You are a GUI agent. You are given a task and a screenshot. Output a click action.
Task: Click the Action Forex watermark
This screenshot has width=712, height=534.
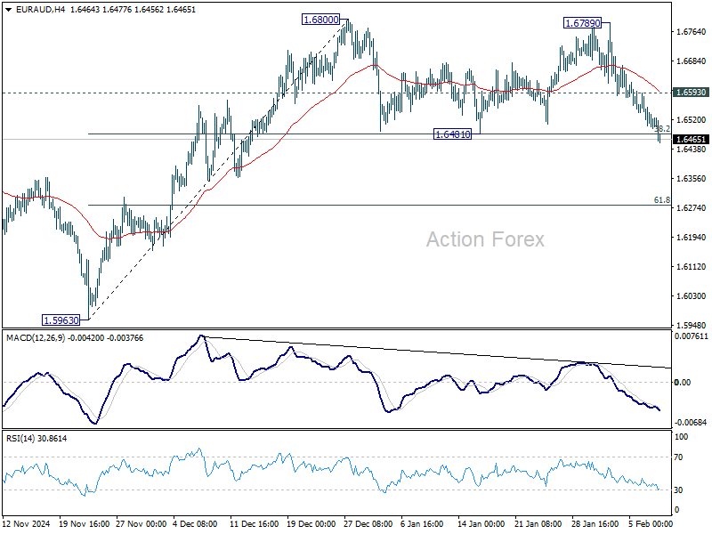click(x=485, y=239)
